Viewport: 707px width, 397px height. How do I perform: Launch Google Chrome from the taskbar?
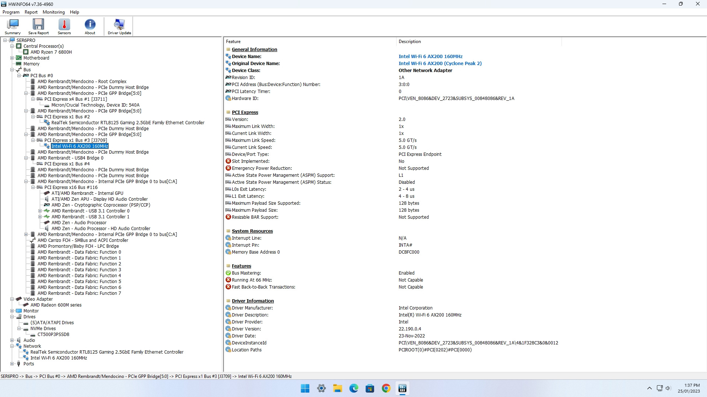386,389
